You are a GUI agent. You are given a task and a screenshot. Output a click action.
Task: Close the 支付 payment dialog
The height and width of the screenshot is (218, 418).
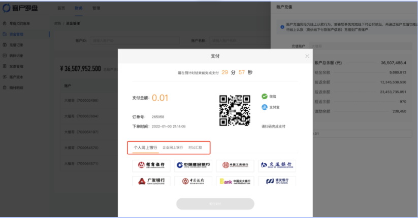pyautogui.click(x=307, y=56)
